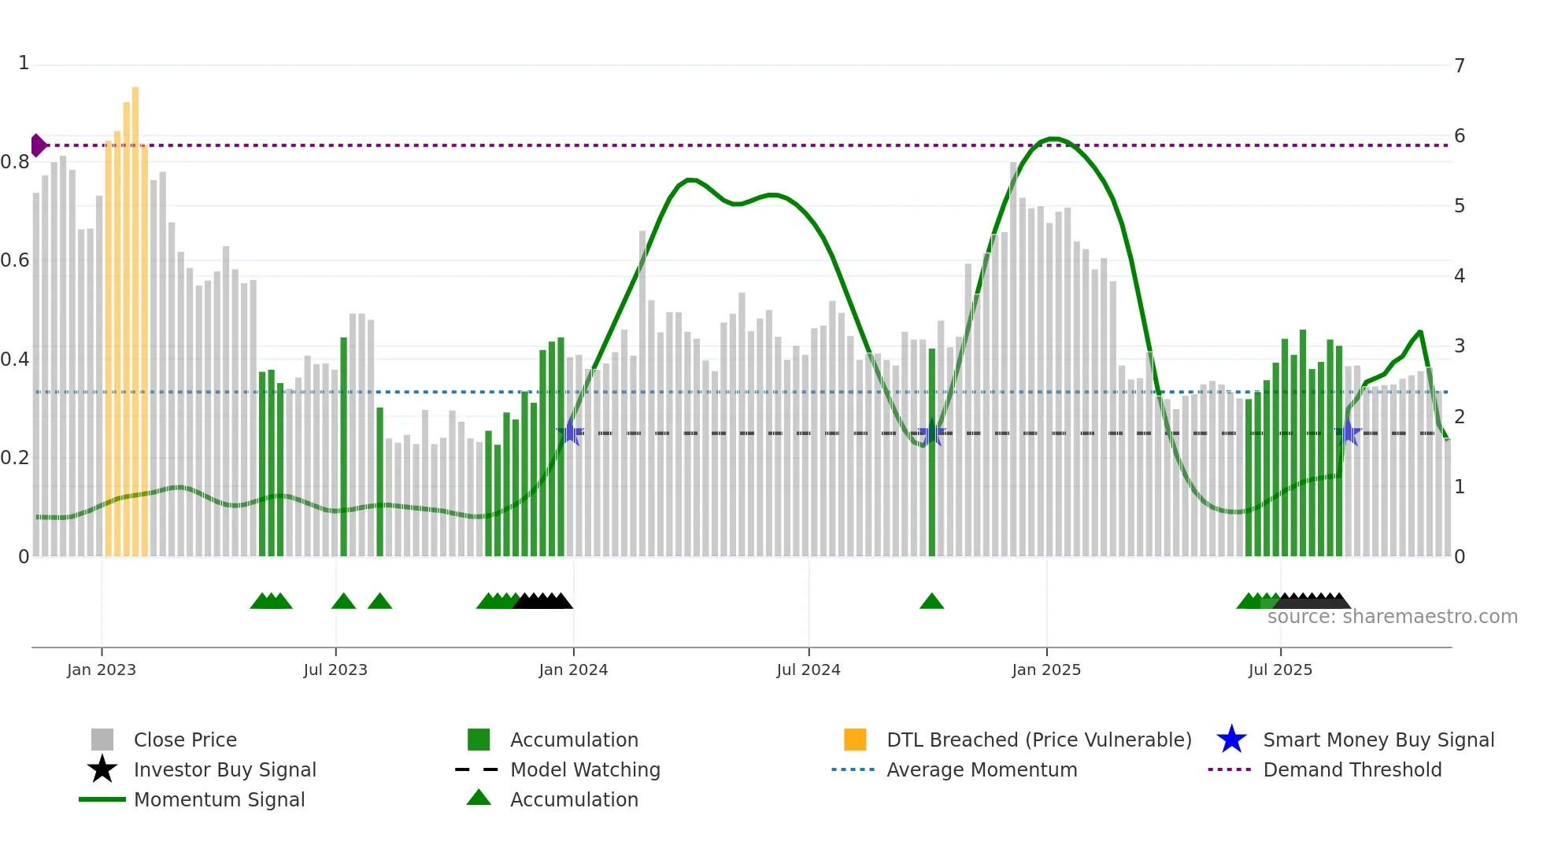This screenshot has height=867, width=1543.
Task: Click the blue star Smart Money legend icon
Action: [1231, 740]
